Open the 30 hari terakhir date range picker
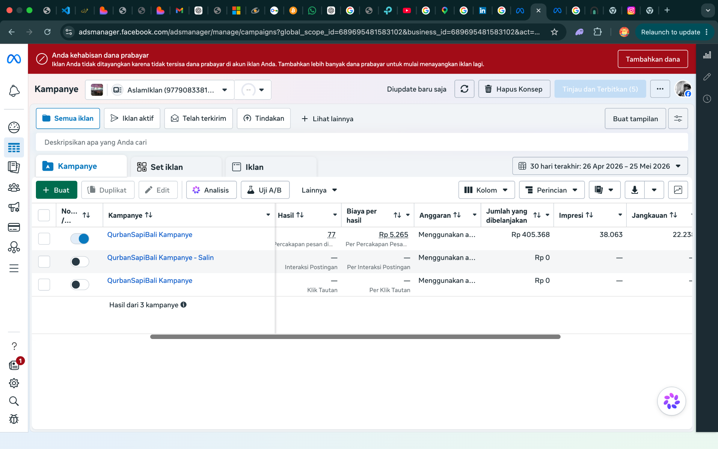The width and height of the screenshot is (718, 449). coord(600,166)
